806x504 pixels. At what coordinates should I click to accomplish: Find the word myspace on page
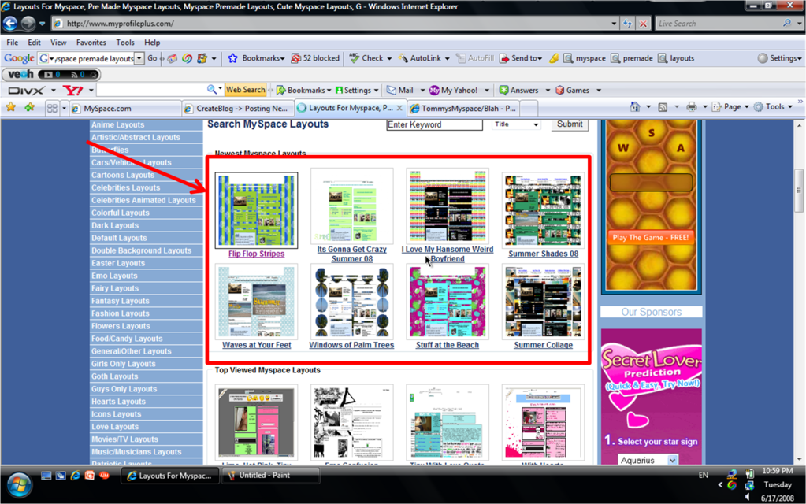point(585,58)
